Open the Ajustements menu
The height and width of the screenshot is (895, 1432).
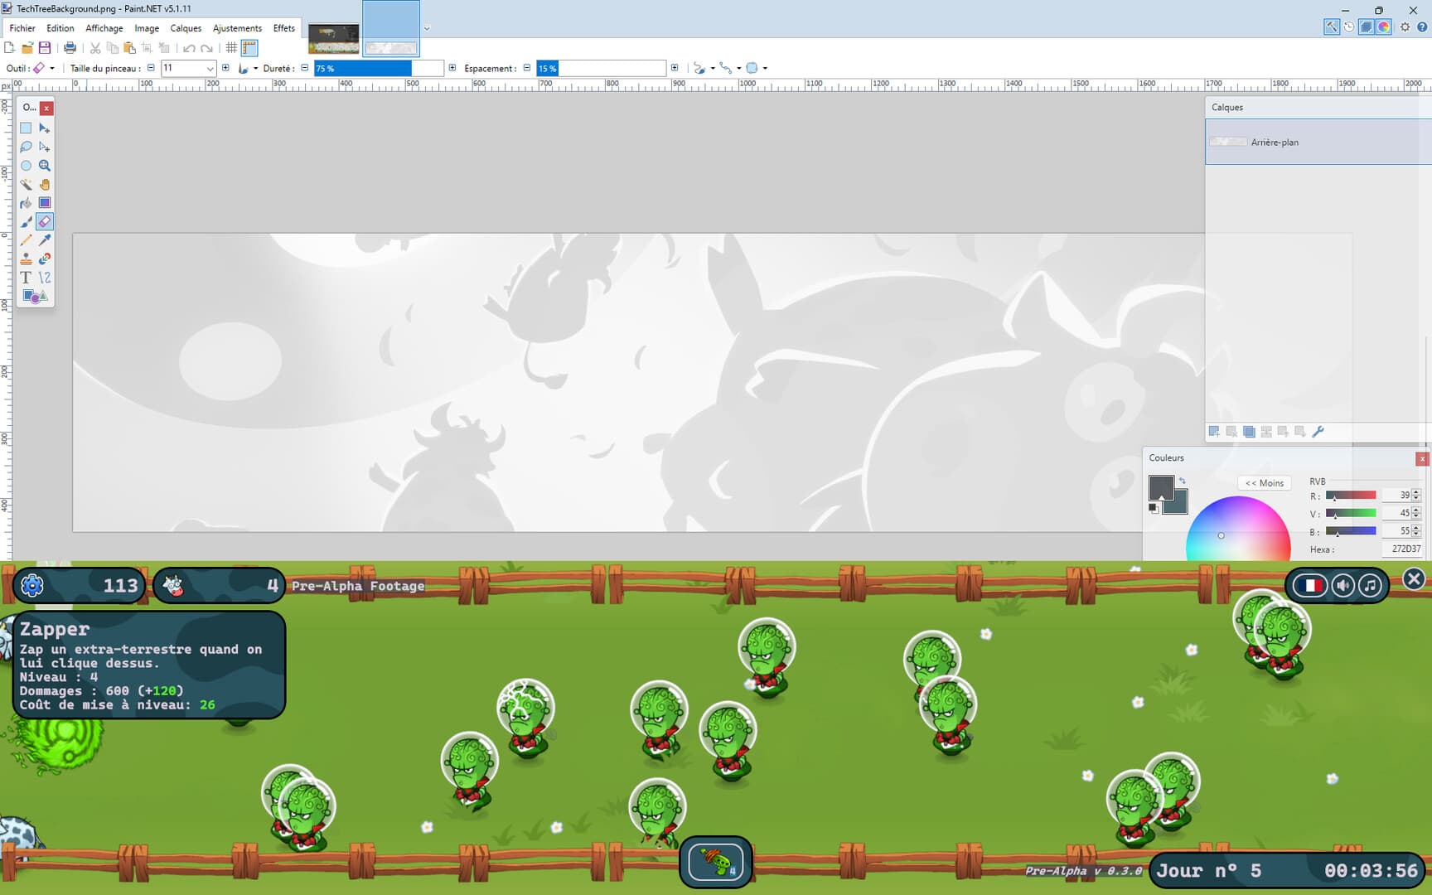[x=237, y=27]
